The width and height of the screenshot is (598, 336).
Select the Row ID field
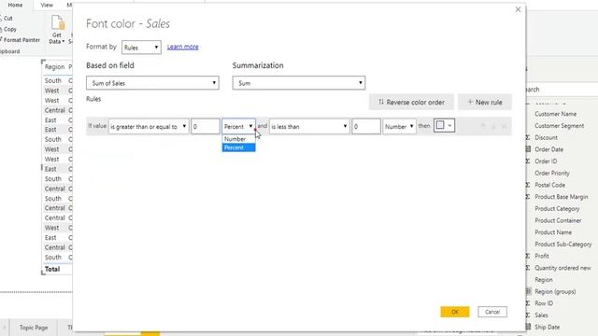coord(544,303)
